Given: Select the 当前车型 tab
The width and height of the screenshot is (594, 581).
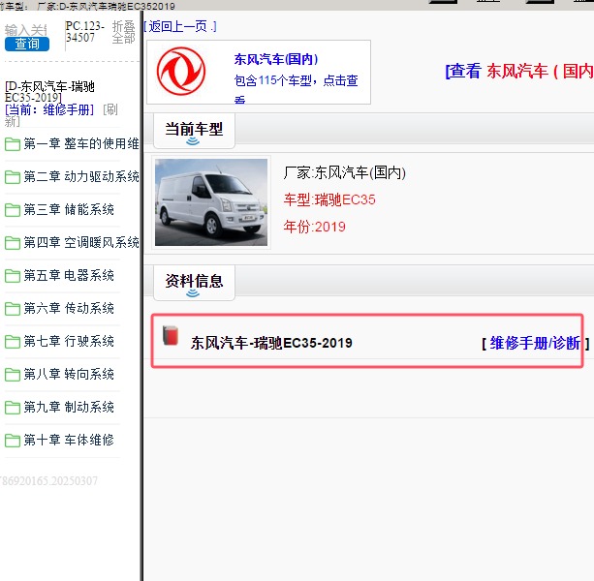Looking at the screenshot, I should pyautogui.click(x=194, y=130).
